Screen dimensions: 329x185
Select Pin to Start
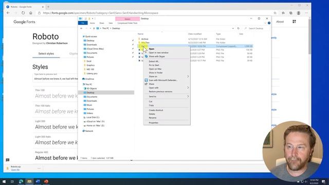click(154, 65)
